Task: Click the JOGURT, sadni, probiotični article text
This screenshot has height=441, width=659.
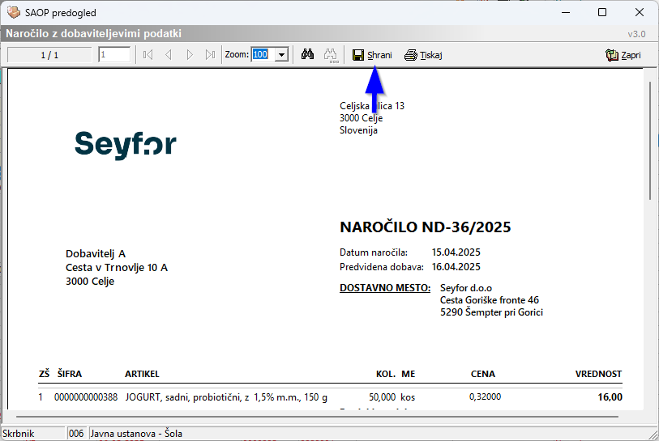Action: pyautogui.click(x=226, y=397)
